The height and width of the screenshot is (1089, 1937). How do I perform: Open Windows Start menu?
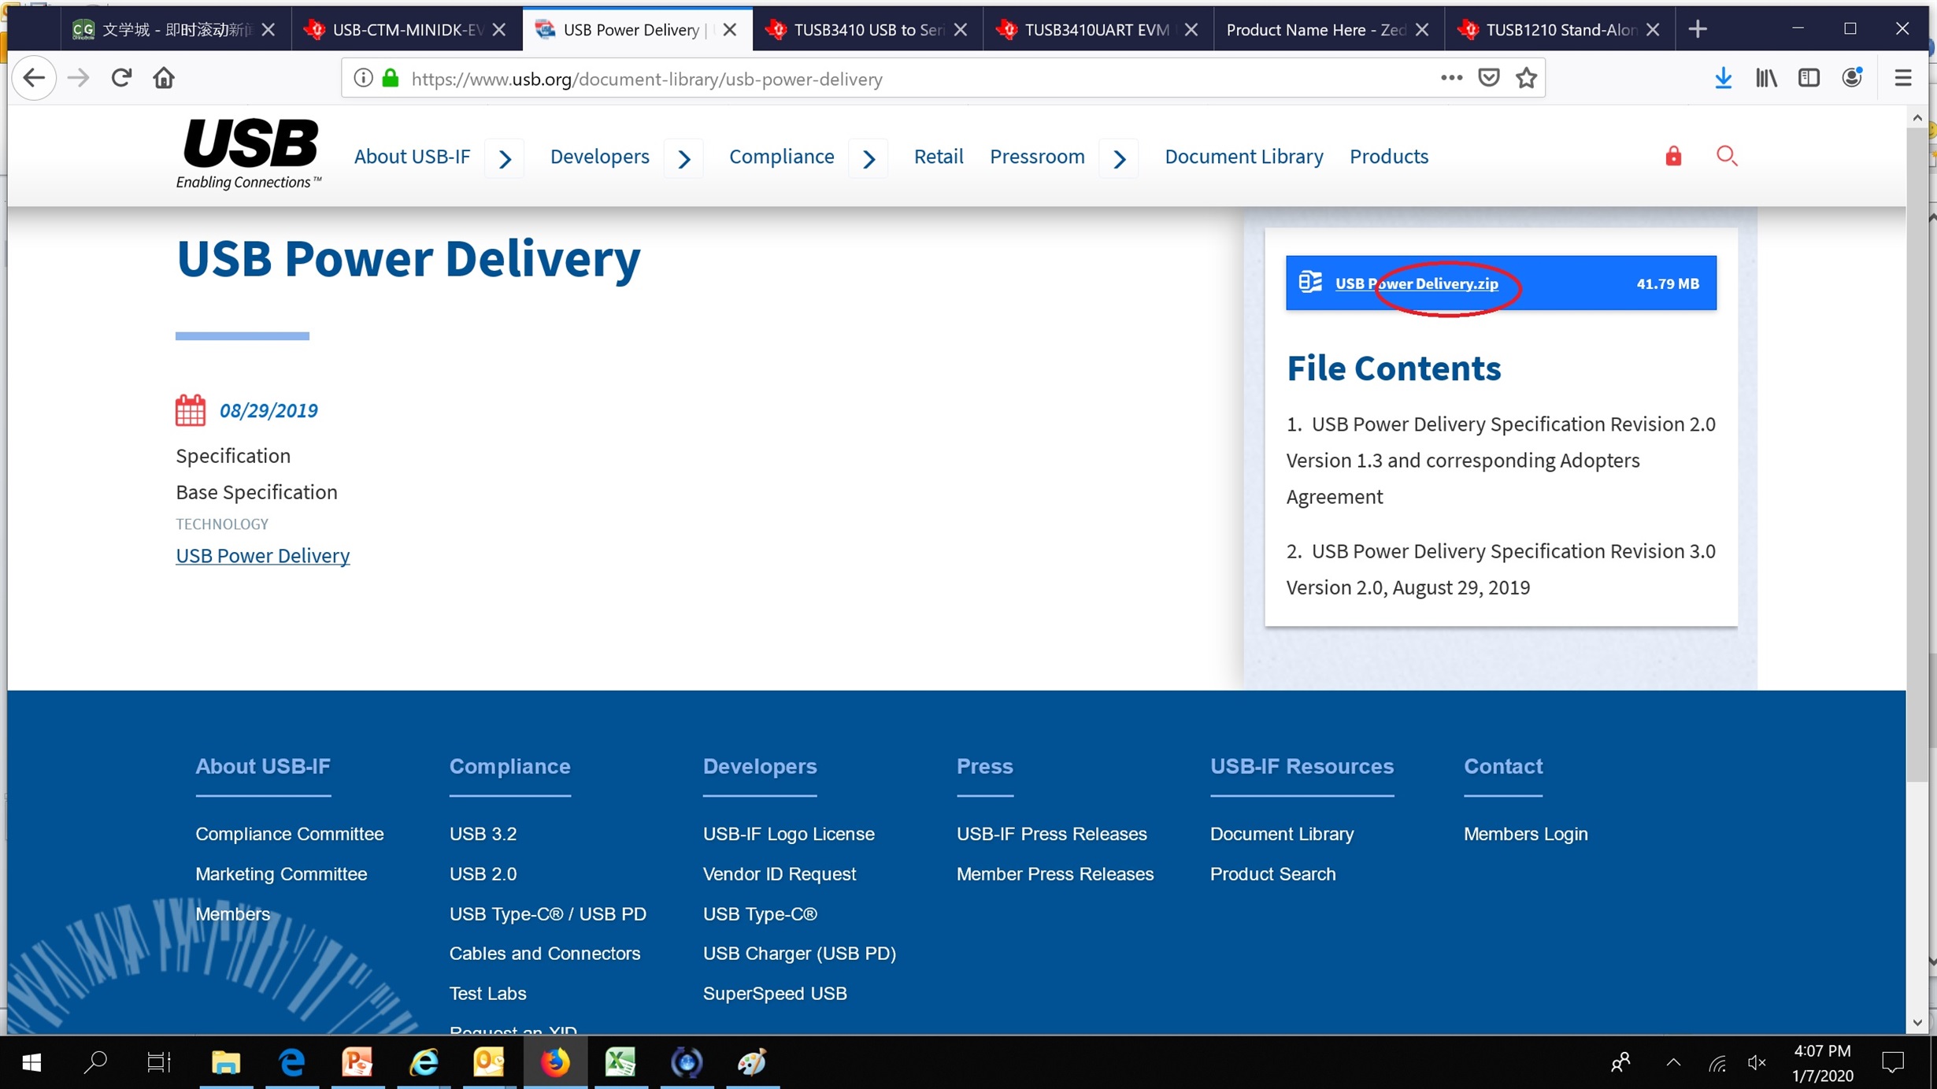pos(31,1063)
